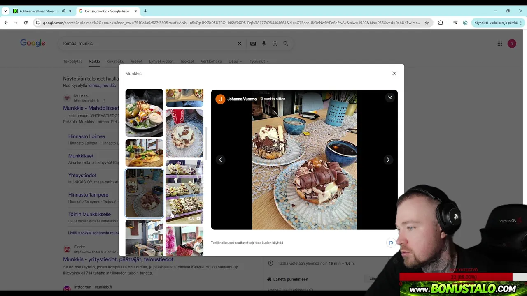527x296 pixels.
Task: Show more results from munkkis.fi
Action: tap(93, 233)
